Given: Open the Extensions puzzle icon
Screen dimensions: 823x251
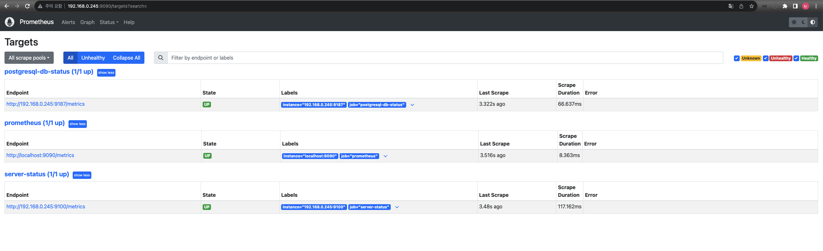Looking at the screenshot, I should 785,6.
